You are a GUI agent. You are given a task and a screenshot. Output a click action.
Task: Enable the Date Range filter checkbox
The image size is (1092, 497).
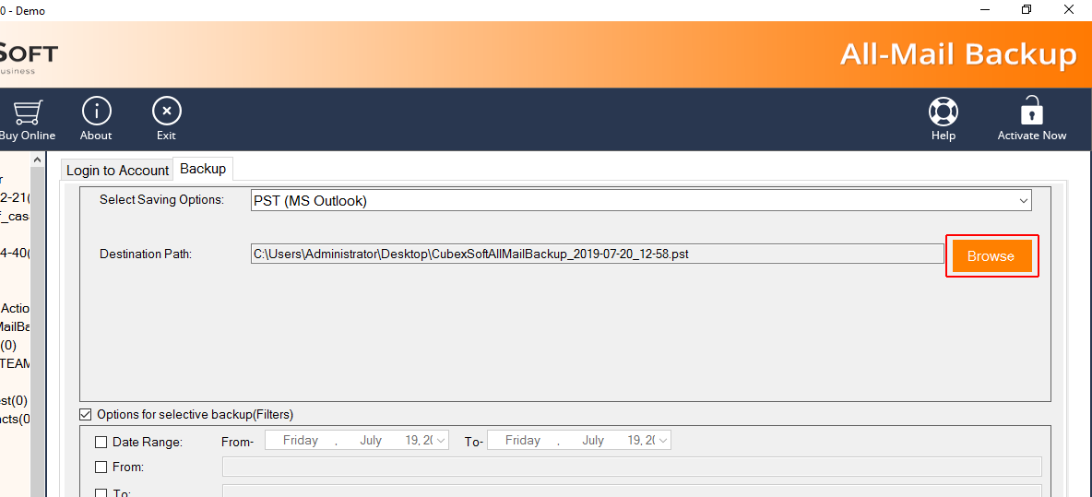click(x=101, y=443)
